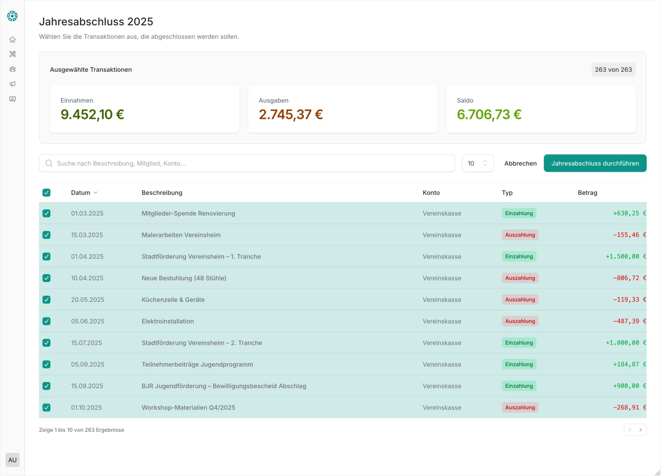Screen dimensions: 661x476
Task: Go to next page of results
Action: click(640, 430)
